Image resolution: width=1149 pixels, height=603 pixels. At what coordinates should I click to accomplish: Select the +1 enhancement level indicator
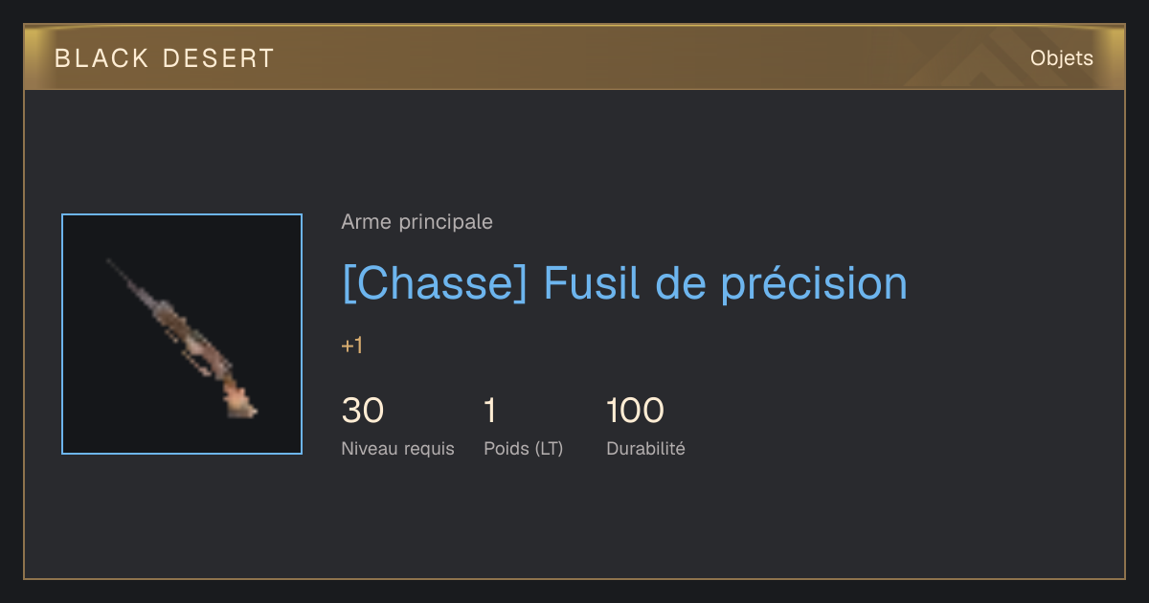point(352,346)
